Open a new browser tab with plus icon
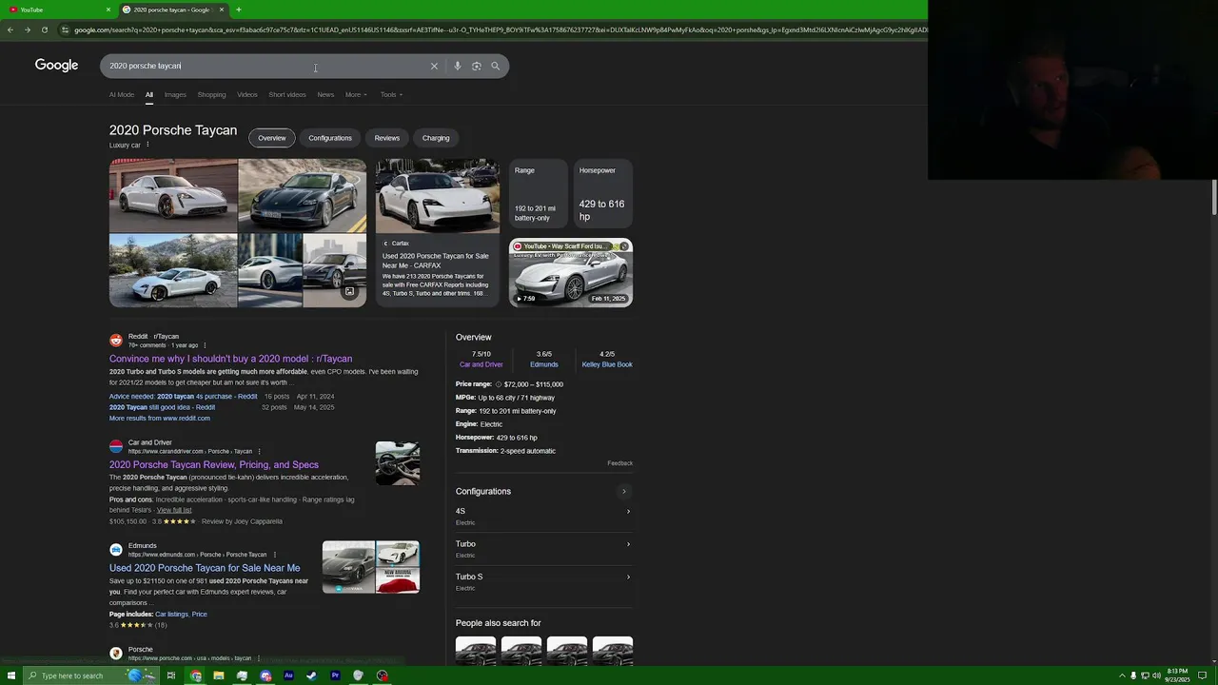Image resolution: width=1218 pixels, height=685 pixels. (238, 10)
